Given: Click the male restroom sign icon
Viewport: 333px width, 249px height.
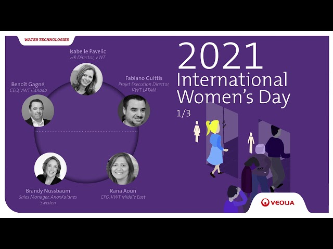Looking at the screenshot, I should 251,143.
